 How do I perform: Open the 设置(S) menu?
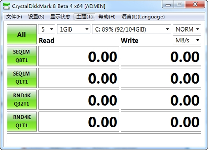tap(36, 17)
